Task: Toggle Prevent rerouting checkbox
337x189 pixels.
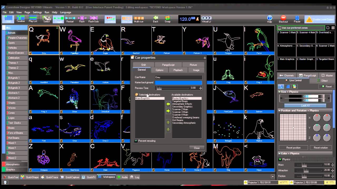Action: point(136,141)
